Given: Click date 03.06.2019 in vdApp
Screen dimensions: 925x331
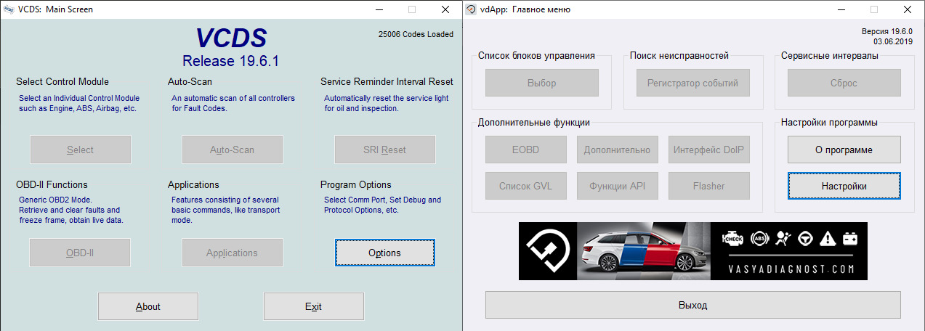Looking at the screenshot, I should pyautogui.click(x=893, y=42).
